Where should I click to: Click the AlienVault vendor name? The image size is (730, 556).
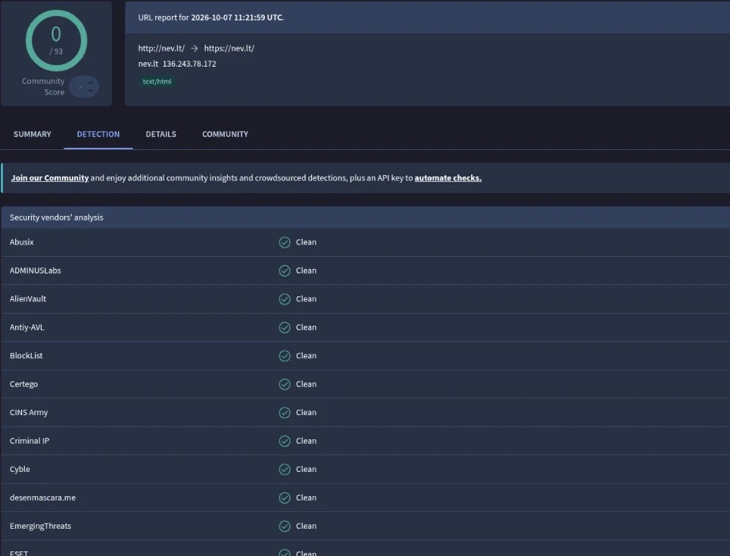tap(28, 299)
